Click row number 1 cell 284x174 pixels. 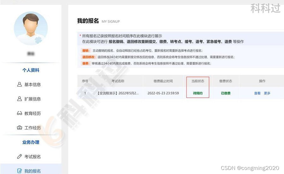85,93
